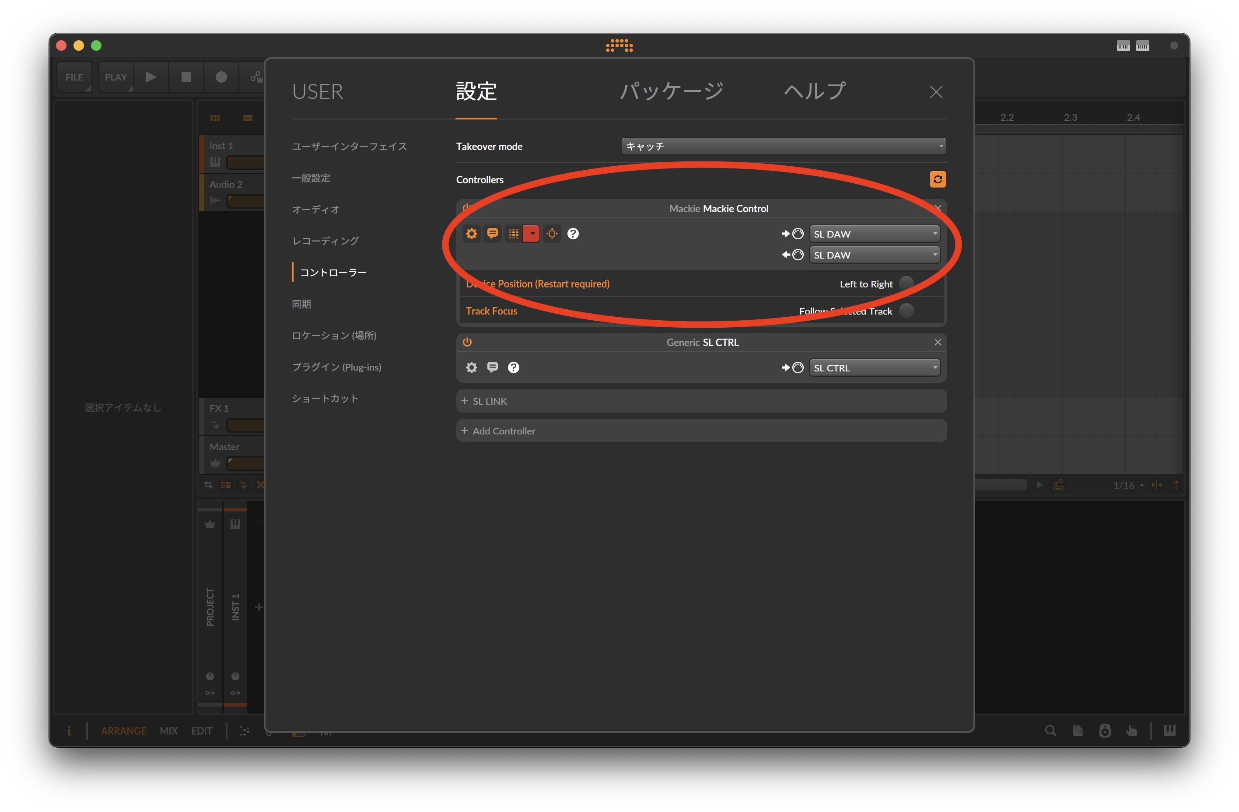This screenshot has height=812, width=1239.
Task: Click the Mackie Control crosshair target icon
Action: [552, 234]
